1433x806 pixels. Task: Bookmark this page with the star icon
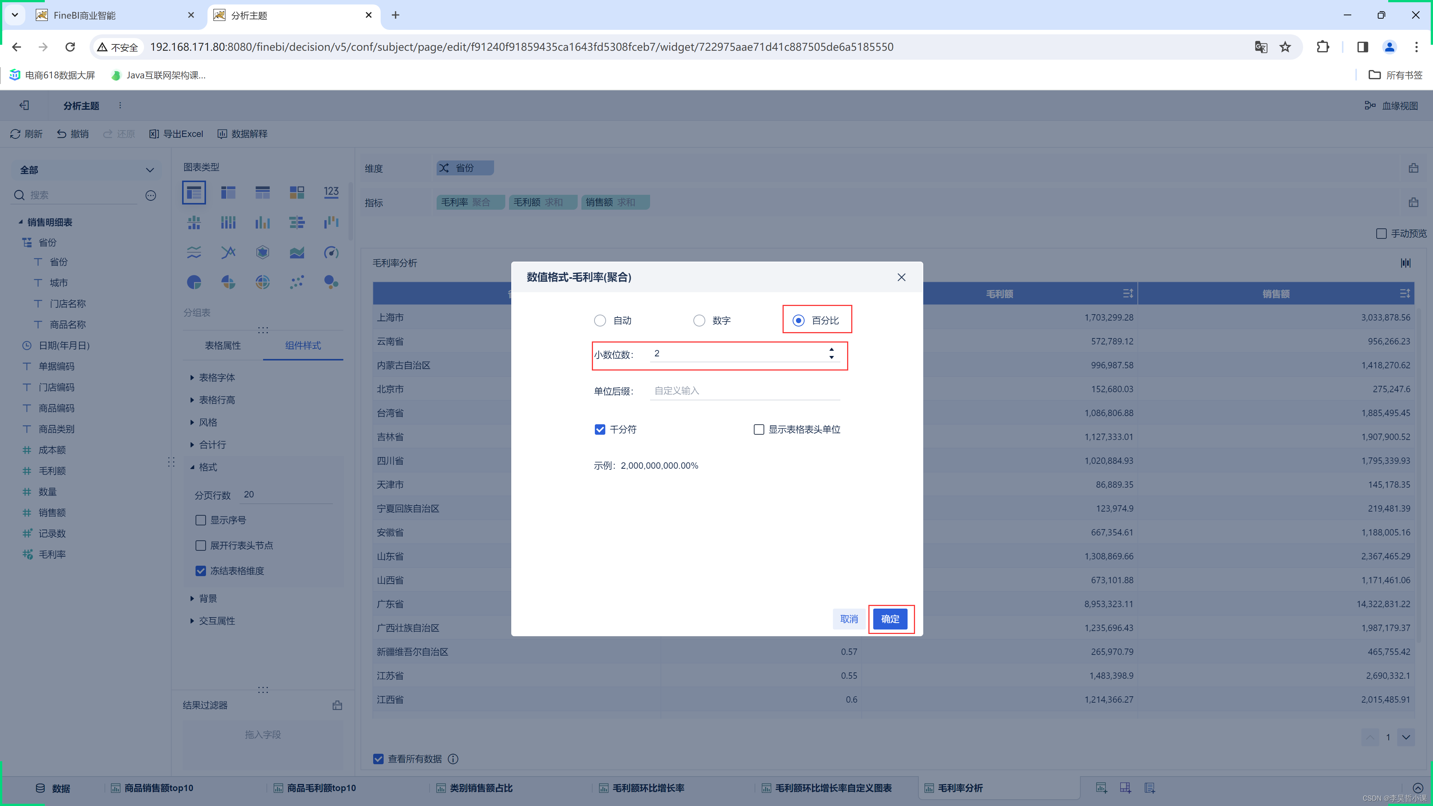(1285, 47)
